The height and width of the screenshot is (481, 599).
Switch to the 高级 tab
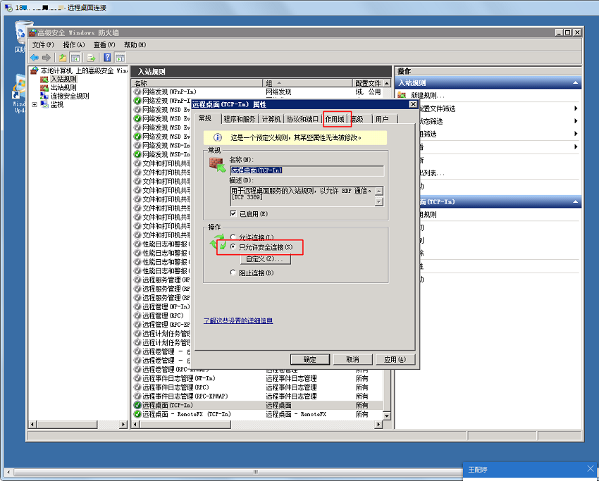(x=358, y=119)
